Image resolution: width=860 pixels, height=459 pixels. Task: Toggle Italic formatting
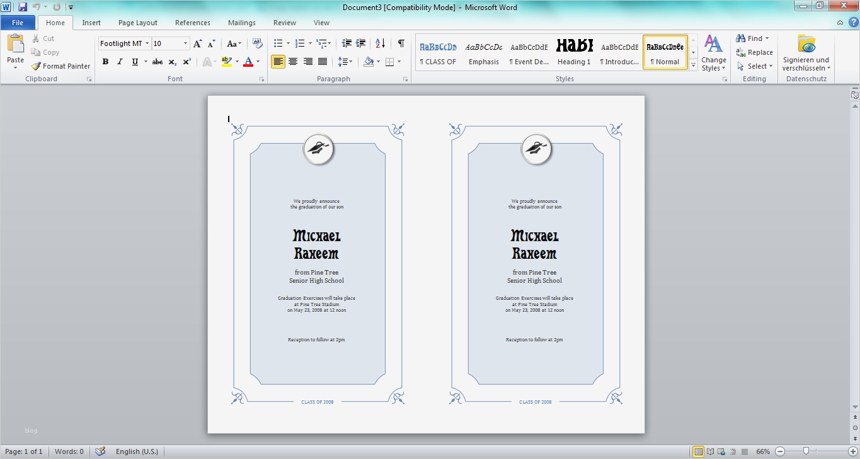(x=120, y=62)
